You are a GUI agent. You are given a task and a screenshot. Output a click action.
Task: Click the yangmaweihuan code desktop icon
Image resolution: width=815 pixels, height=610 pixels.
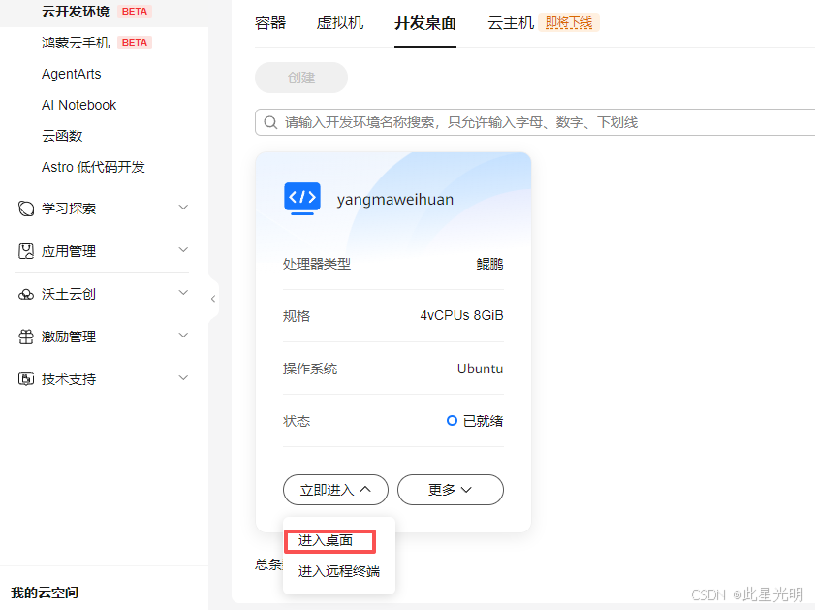click(302, 199)
